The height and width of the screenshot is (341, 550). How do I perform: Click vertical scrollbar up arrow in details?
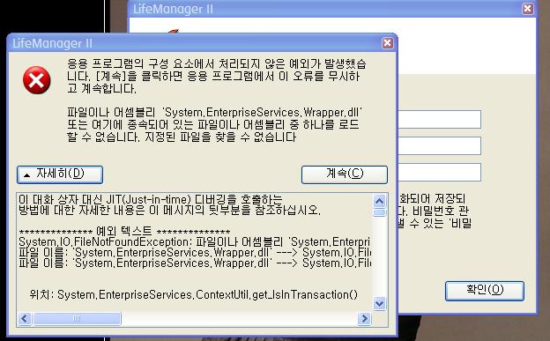[x=380, y=201]
